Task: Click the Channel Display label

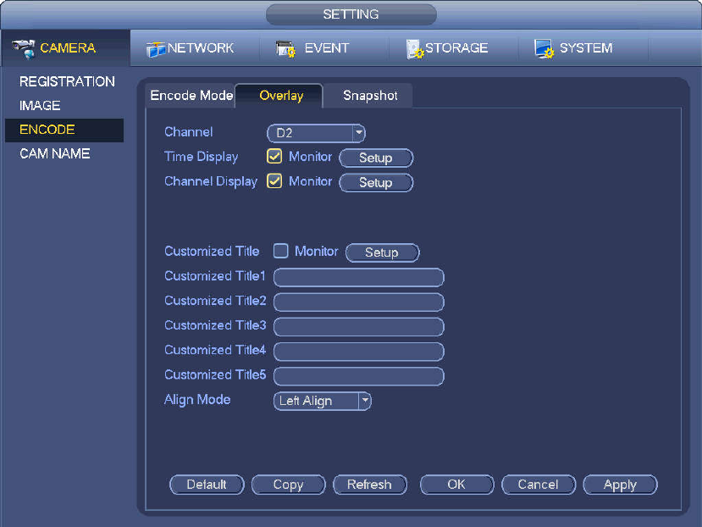Action: (x=211, y=181)
